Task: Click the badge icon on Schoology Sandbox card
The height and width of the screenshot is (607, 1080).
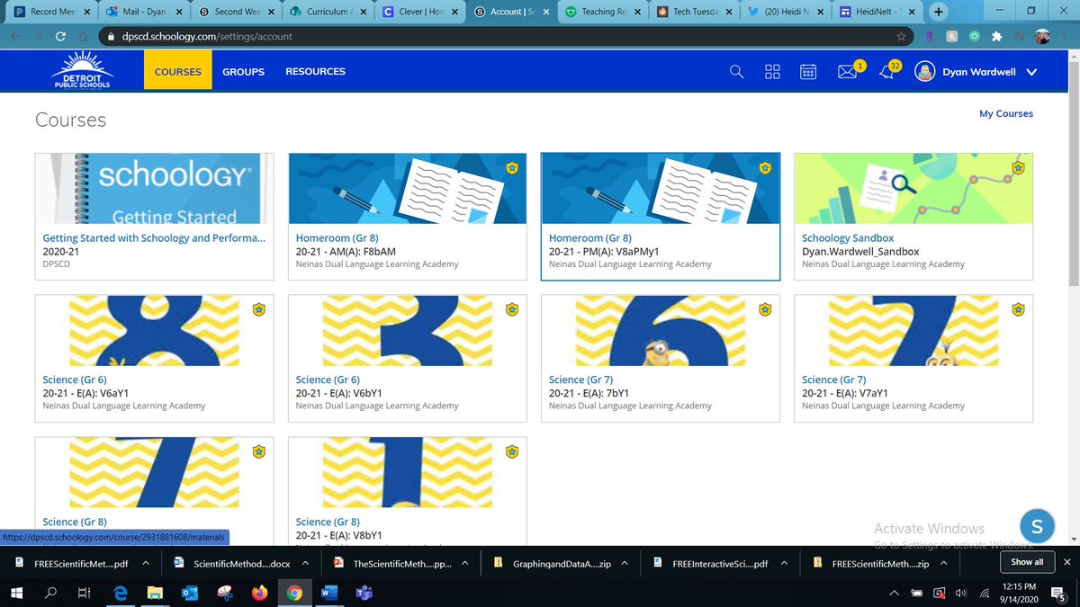Action: (1018, 167)
